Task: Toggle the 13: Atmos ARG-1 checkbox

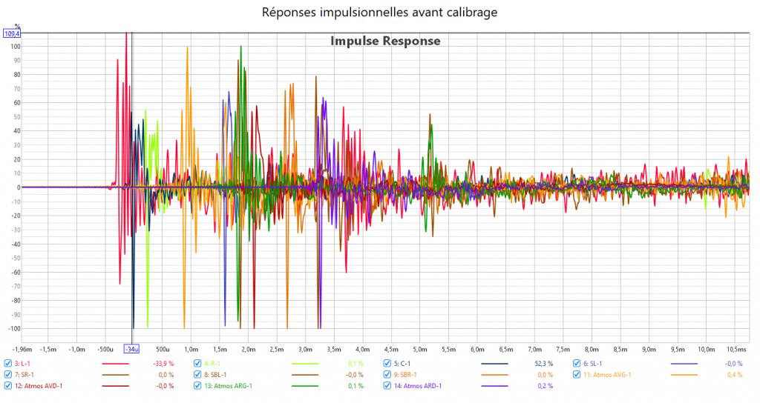Action: coord(197,386)
